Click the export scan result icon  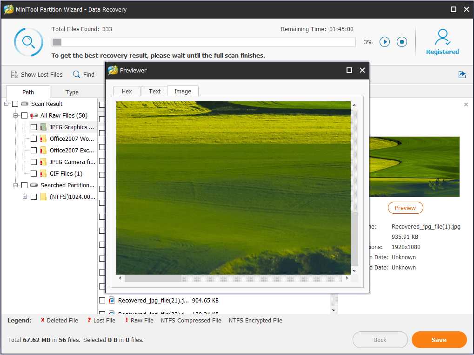[462, 74]
